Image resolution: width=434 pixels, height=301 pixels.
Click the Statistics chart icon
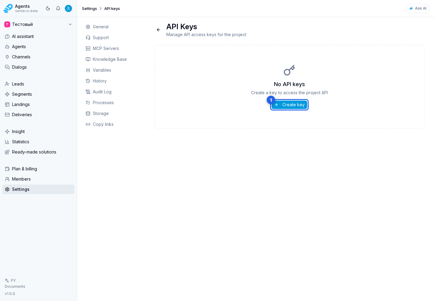(x=7, y=142)
